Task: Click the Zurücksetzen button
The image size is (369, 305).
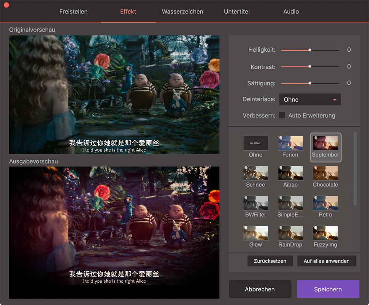Action: (x=270, y=261)
